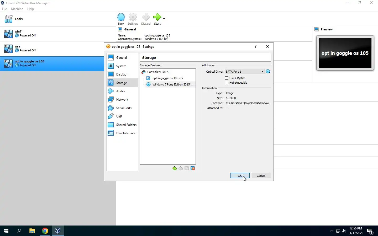
Task: Select the opt in goggle os 105.vdi disk
Action: click(x=167, y=78)
